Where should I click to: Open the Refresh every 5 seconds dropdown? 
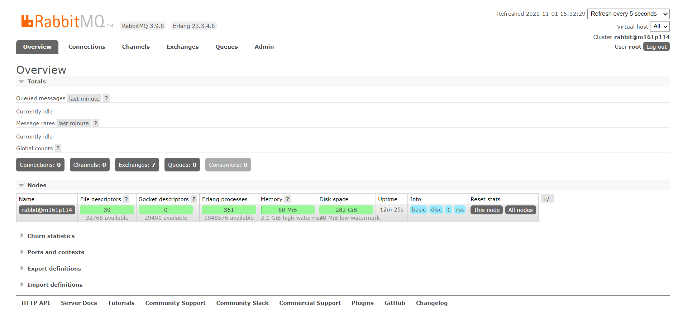coord(629,14)
